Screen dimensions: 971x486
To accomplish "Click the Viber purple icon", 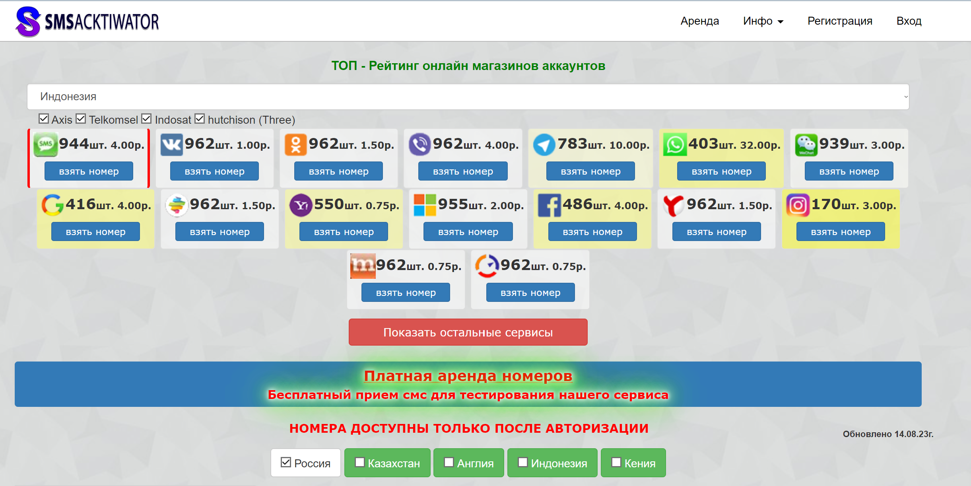I will (419, 144).
